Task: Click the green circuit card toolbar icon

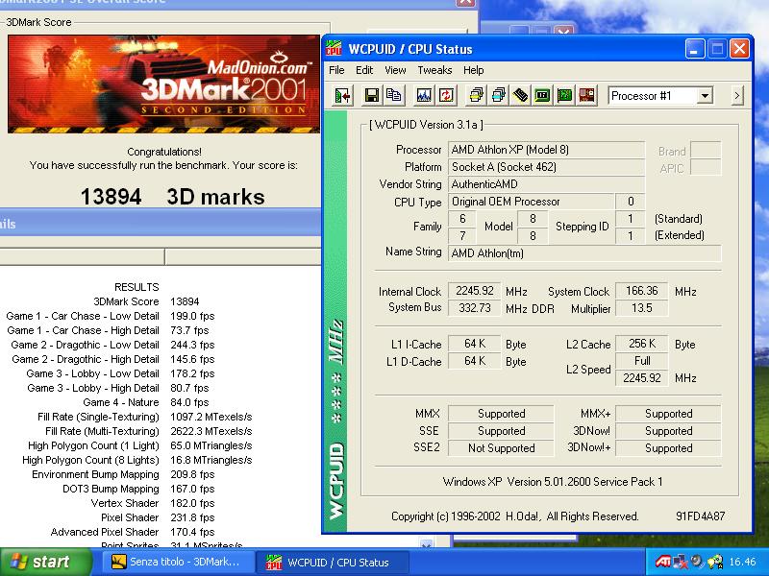Action: [564, 95]
